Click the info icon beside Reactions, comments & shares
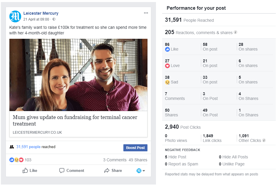277x186 pixels. tap(236, 32)
